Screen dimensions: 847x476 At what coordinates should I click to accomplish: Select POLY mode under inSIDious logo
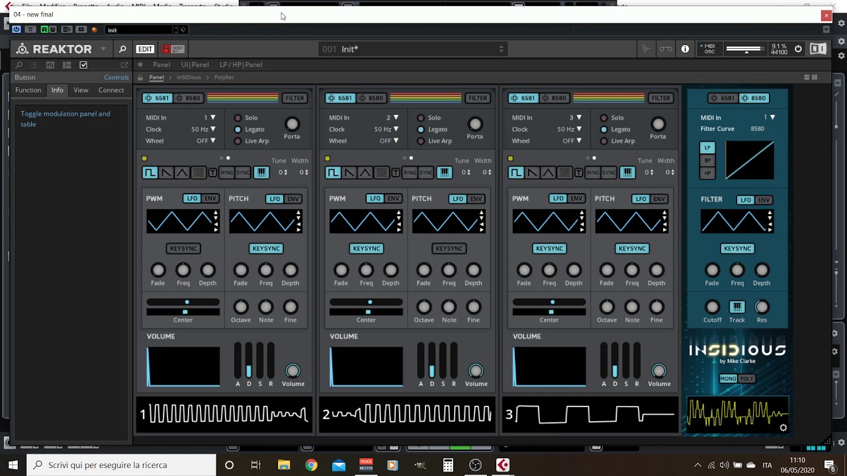(746, 379)
